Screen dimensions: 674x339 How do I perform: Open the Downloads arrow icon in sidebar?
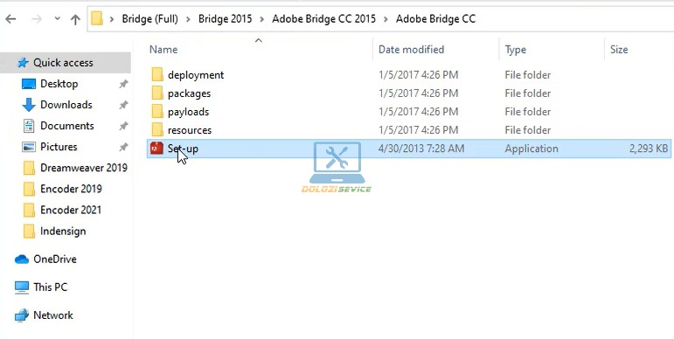(29, 105)
